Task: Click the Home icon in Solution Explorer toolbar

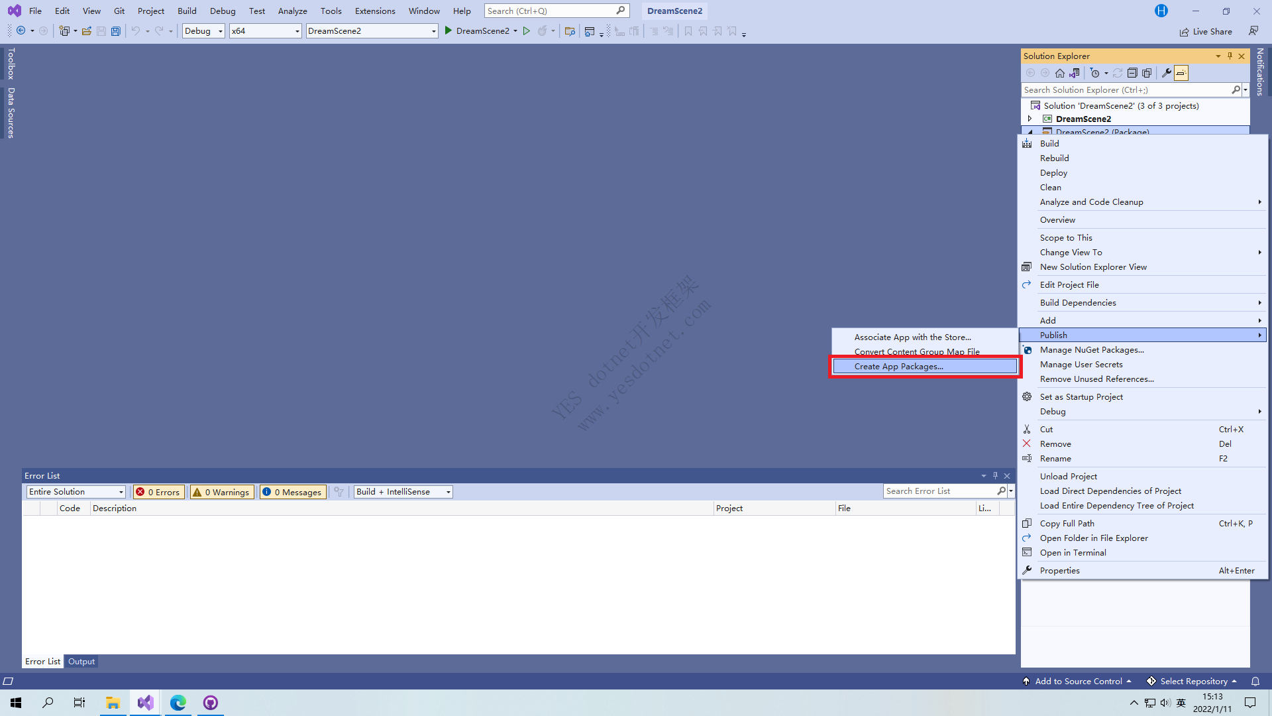Action: (x=1060, y=73)
